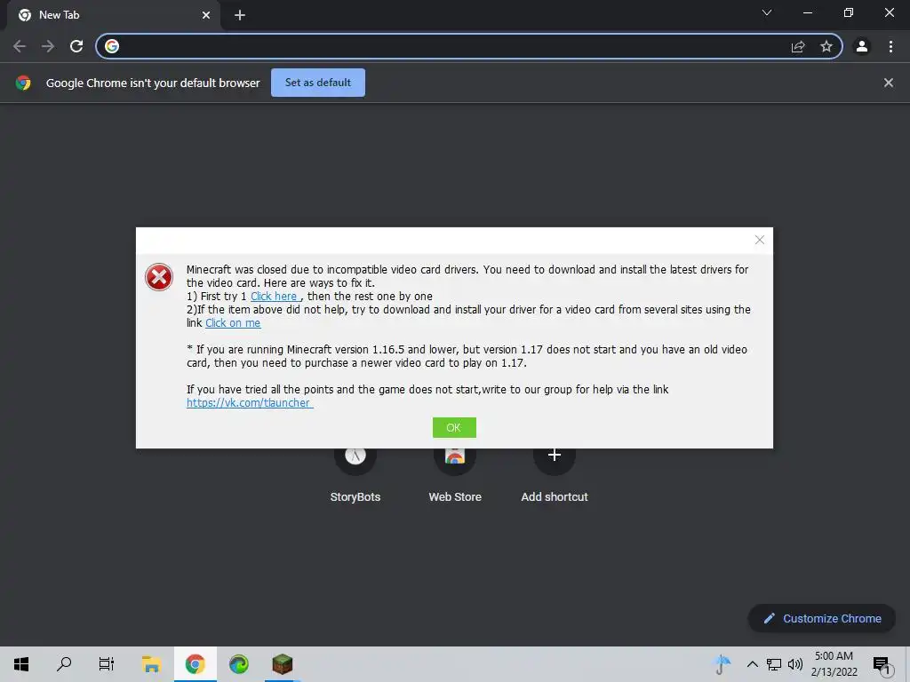The height and width of the screenshot is (682, 910).
Task: Restore down the Chrome window
Action: click(849, 12)
